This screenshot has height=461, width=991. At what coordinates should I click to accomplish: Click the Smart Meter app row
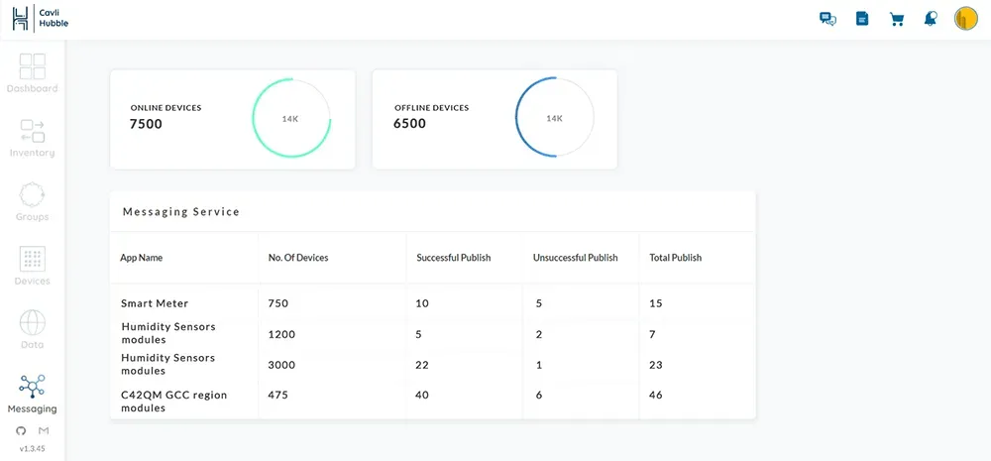155,303
